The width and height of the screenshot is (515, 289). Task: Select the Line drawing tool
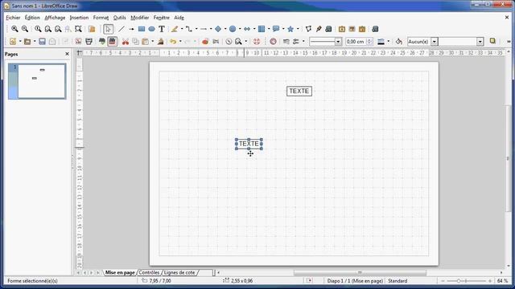tap(122, 29)
